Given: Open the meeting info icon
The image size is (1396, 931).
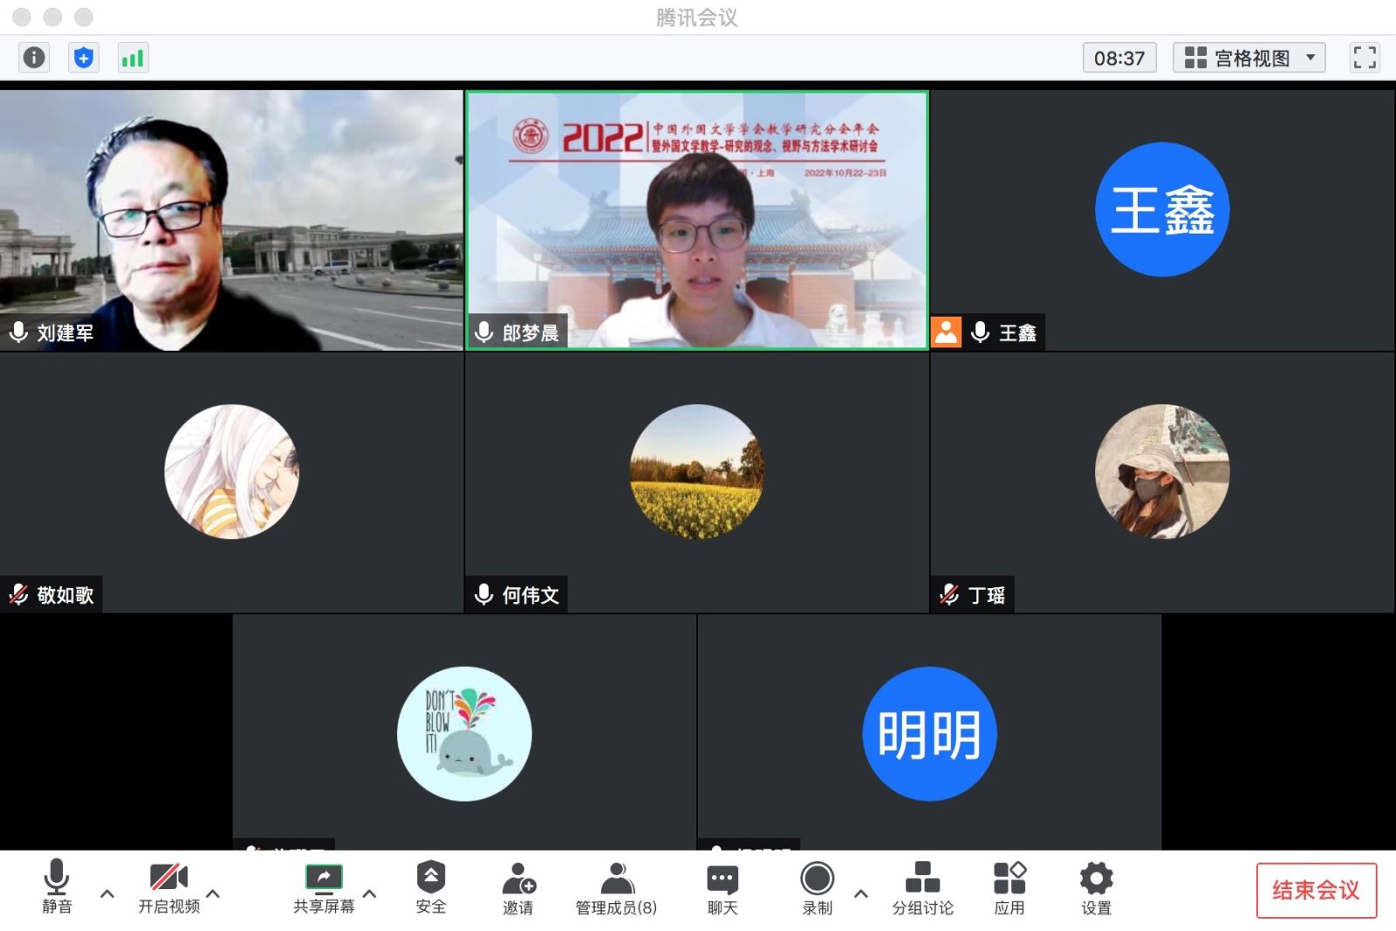Looking at the screenshot, I should (x=34, y=58).
